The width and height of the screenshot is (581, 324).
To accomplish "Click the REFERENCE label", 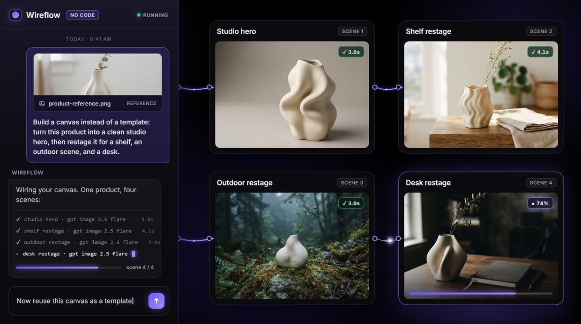I will pyautogui.click(x=142, y=103).
